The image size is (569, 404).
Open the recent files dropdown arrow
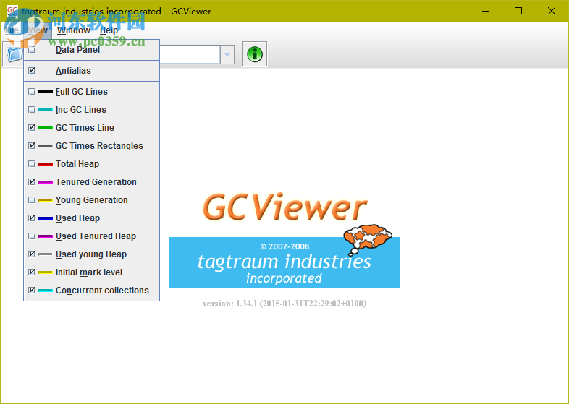click(x=227, y=54)
